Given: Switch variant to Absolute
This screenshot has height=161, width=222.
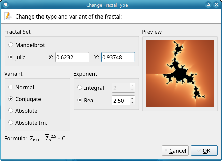Looking at the screenshot, I should (x=11, y=111).
